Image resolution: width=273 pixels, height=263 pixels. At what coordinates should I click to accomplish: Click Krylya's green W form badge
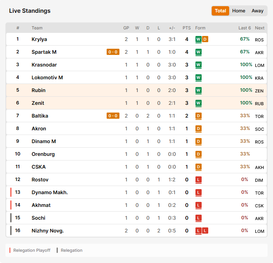198,39
